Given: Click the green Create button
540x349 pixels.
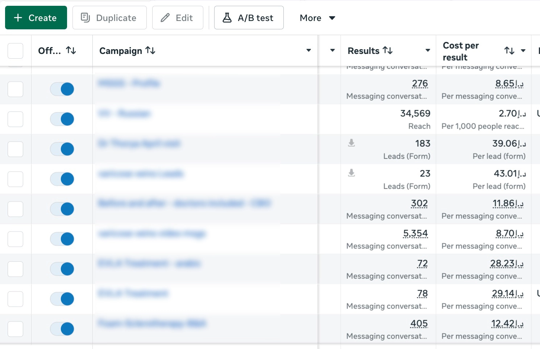Looking at the screenshot, I should tap(36, 18).
